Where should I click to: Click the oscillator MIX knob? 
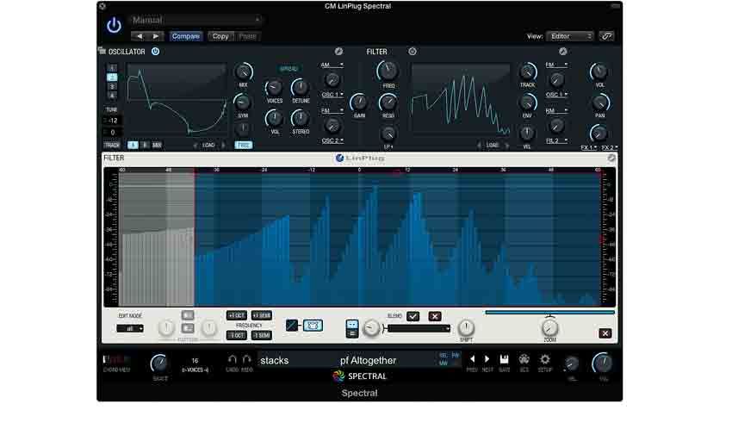pos(243,71)
